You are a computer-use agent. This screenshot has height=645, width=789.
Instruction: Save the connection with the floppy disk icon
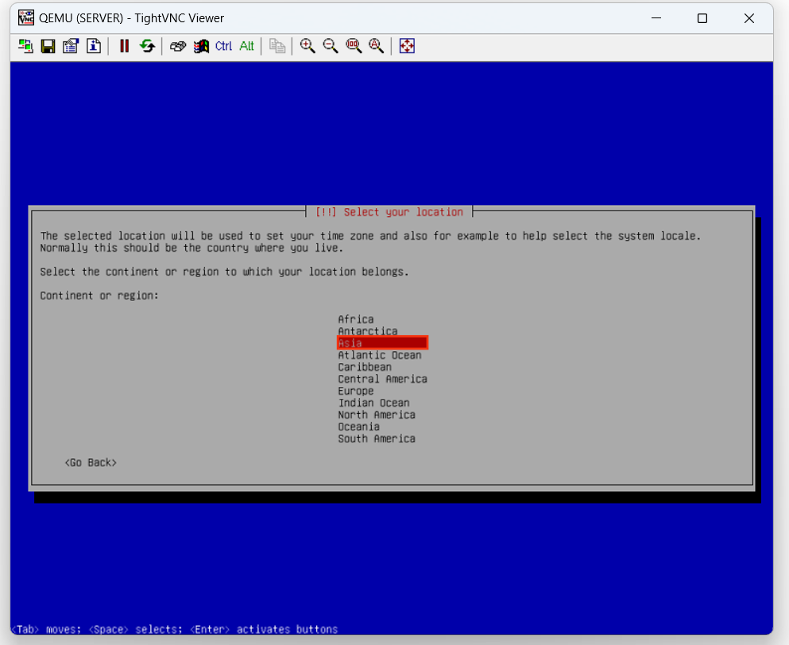pyautogui.click(x=48, y=46)
